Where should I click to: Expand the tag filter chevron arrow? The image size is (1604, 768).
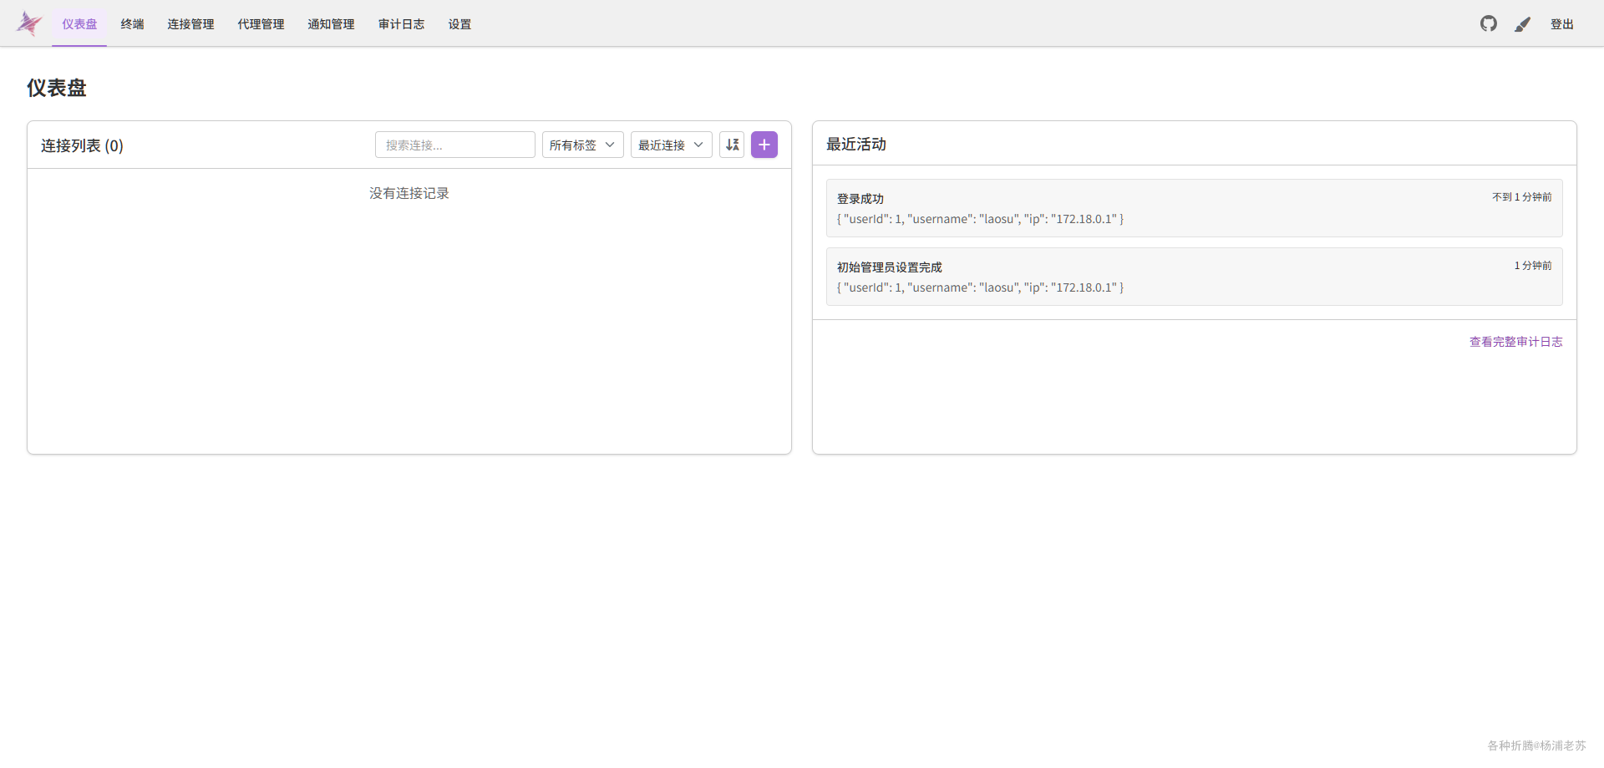611,145
